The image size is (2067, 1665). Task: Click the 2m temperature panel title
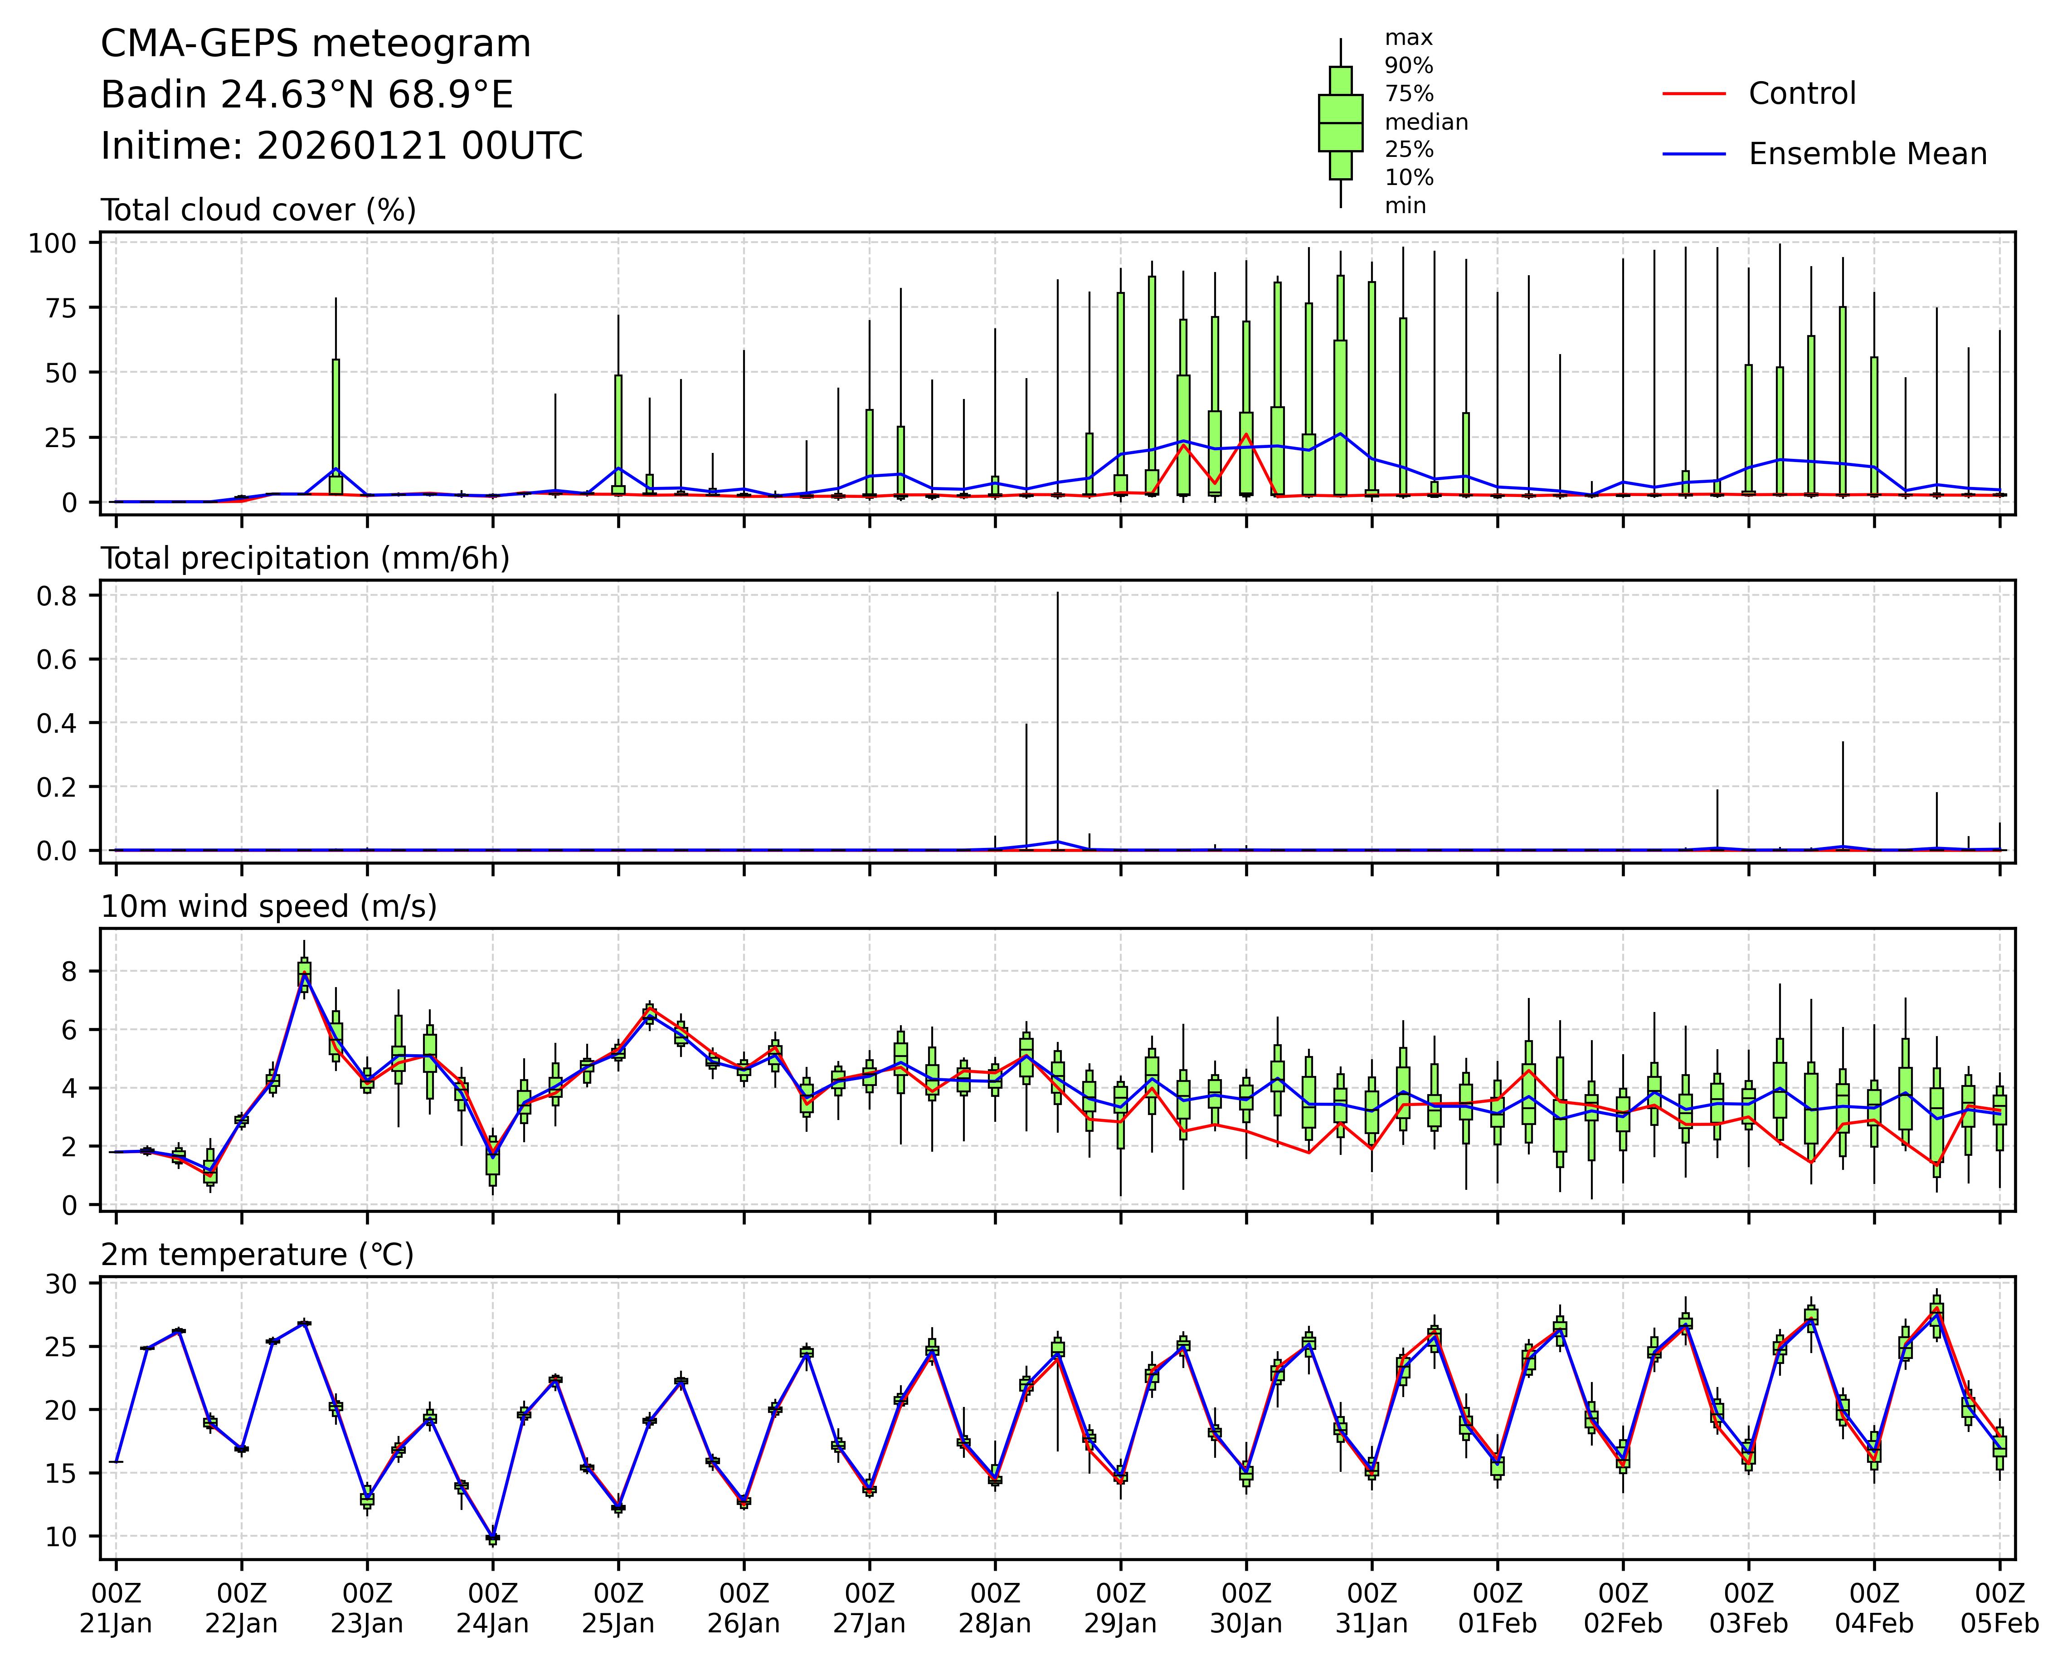(x=257, y=1255)
